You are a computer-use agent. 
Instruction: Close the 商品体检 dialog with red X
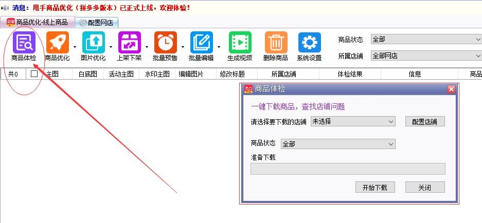pyautogui.click(x=451, y=89)
